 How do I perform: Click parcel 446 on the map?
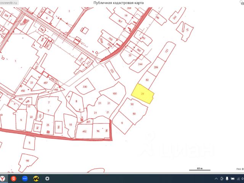(x=42, y=29)
